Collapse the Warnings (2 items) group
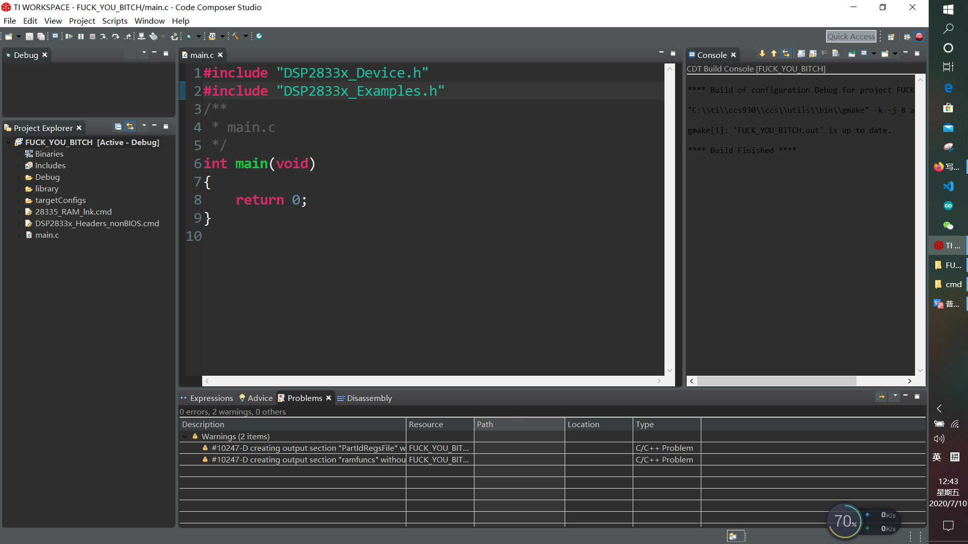This screenshot has width=968, height=544. (185, 437)
